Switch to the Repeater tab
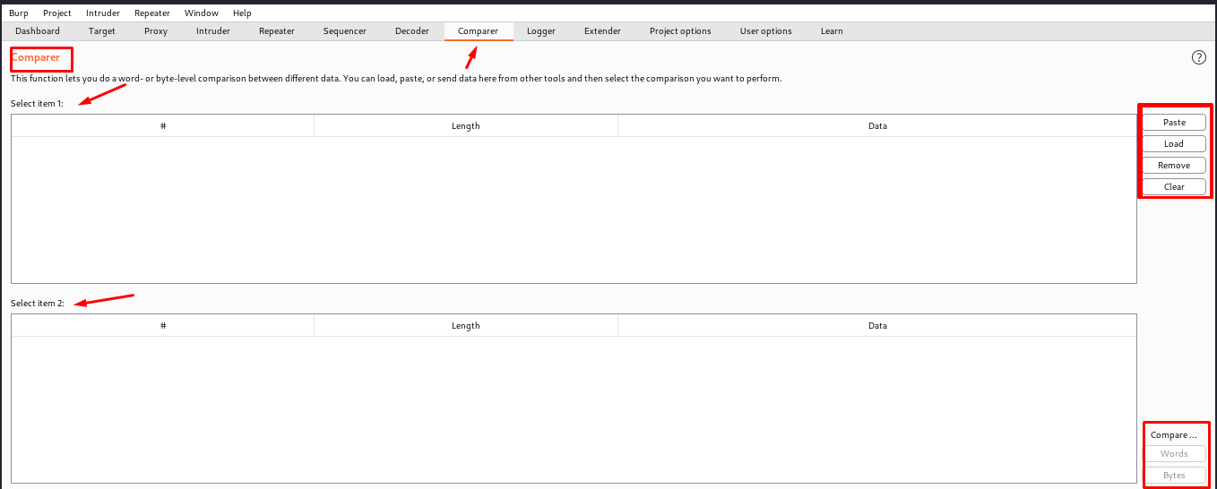This screenshot has height=489, width=1217. point(277,31)
